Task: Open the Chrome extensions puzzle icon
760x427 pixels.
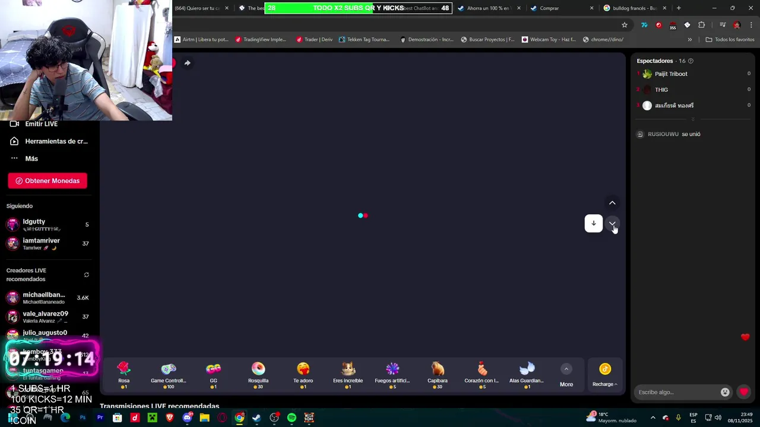Action: click(x=702, y=25)
